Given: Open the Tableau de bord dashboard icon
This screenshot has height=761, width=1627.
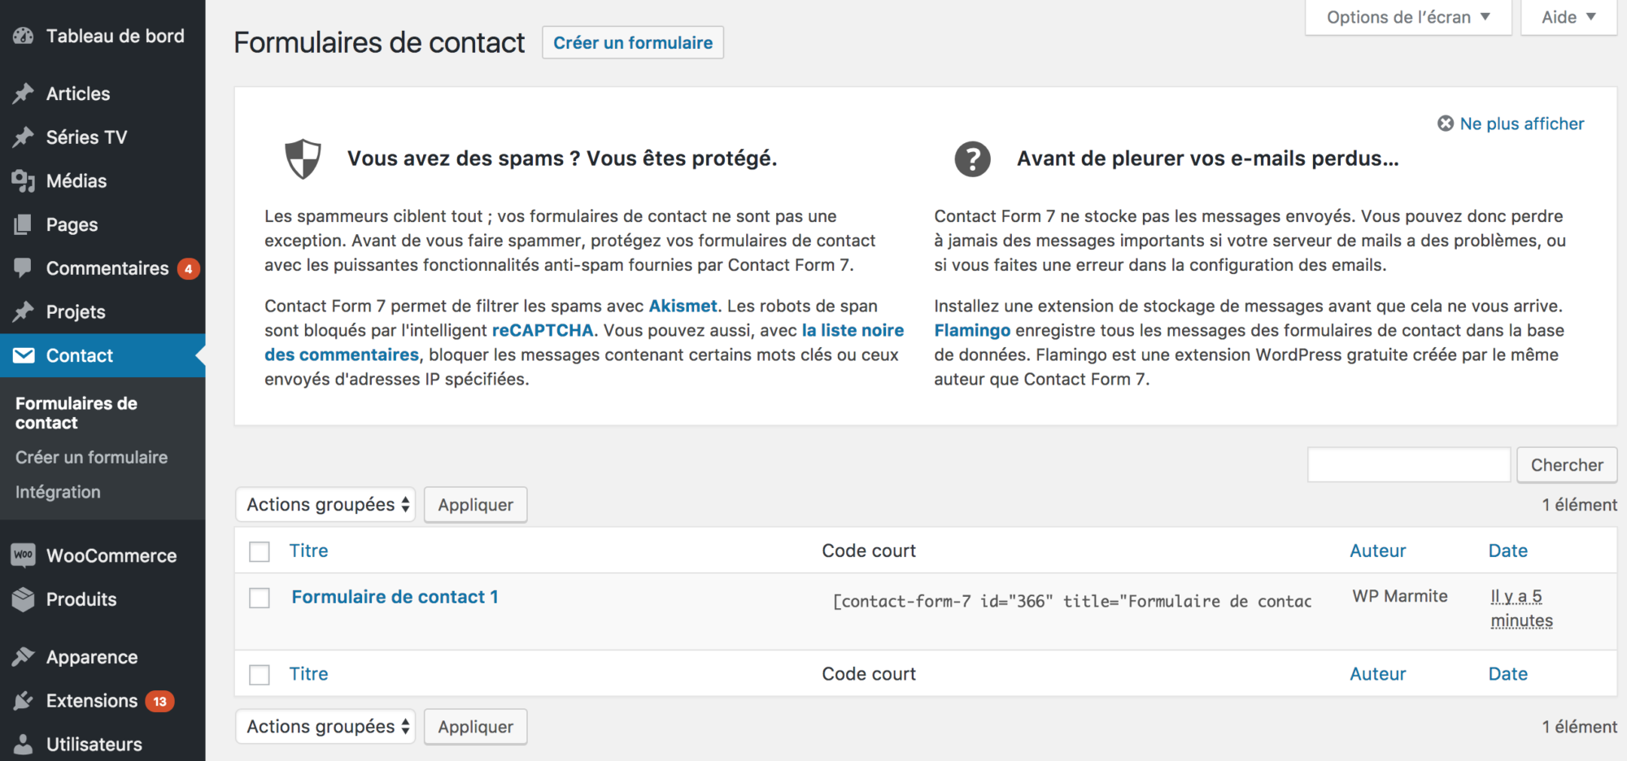Looking at the screenshot, I should click(x=23, y=36).
